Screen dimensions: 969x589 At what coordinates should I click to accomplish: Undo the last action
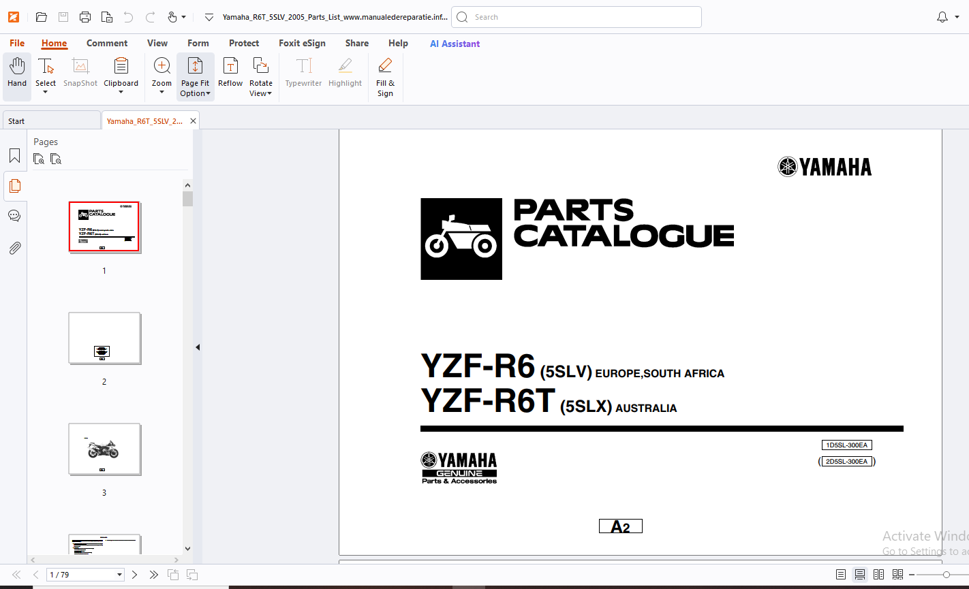[x=129, y=17]
